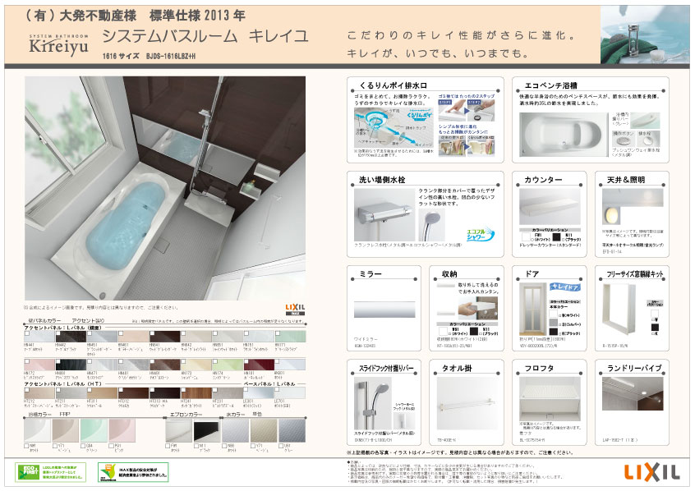Open the counter shelf photo

click(x=550, y=208)
